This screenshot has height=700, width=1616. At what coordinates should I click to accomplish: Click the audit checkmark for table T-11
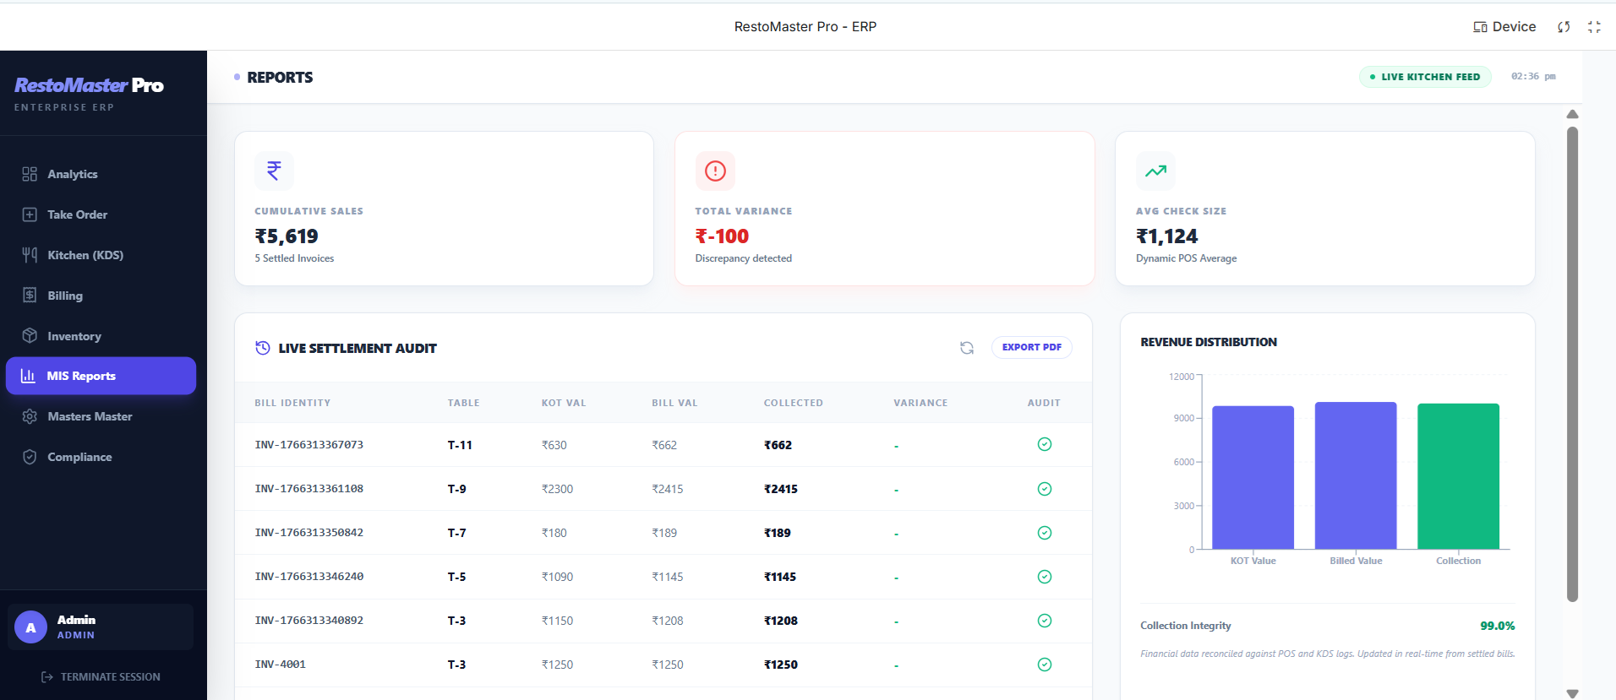[1045, 444]
